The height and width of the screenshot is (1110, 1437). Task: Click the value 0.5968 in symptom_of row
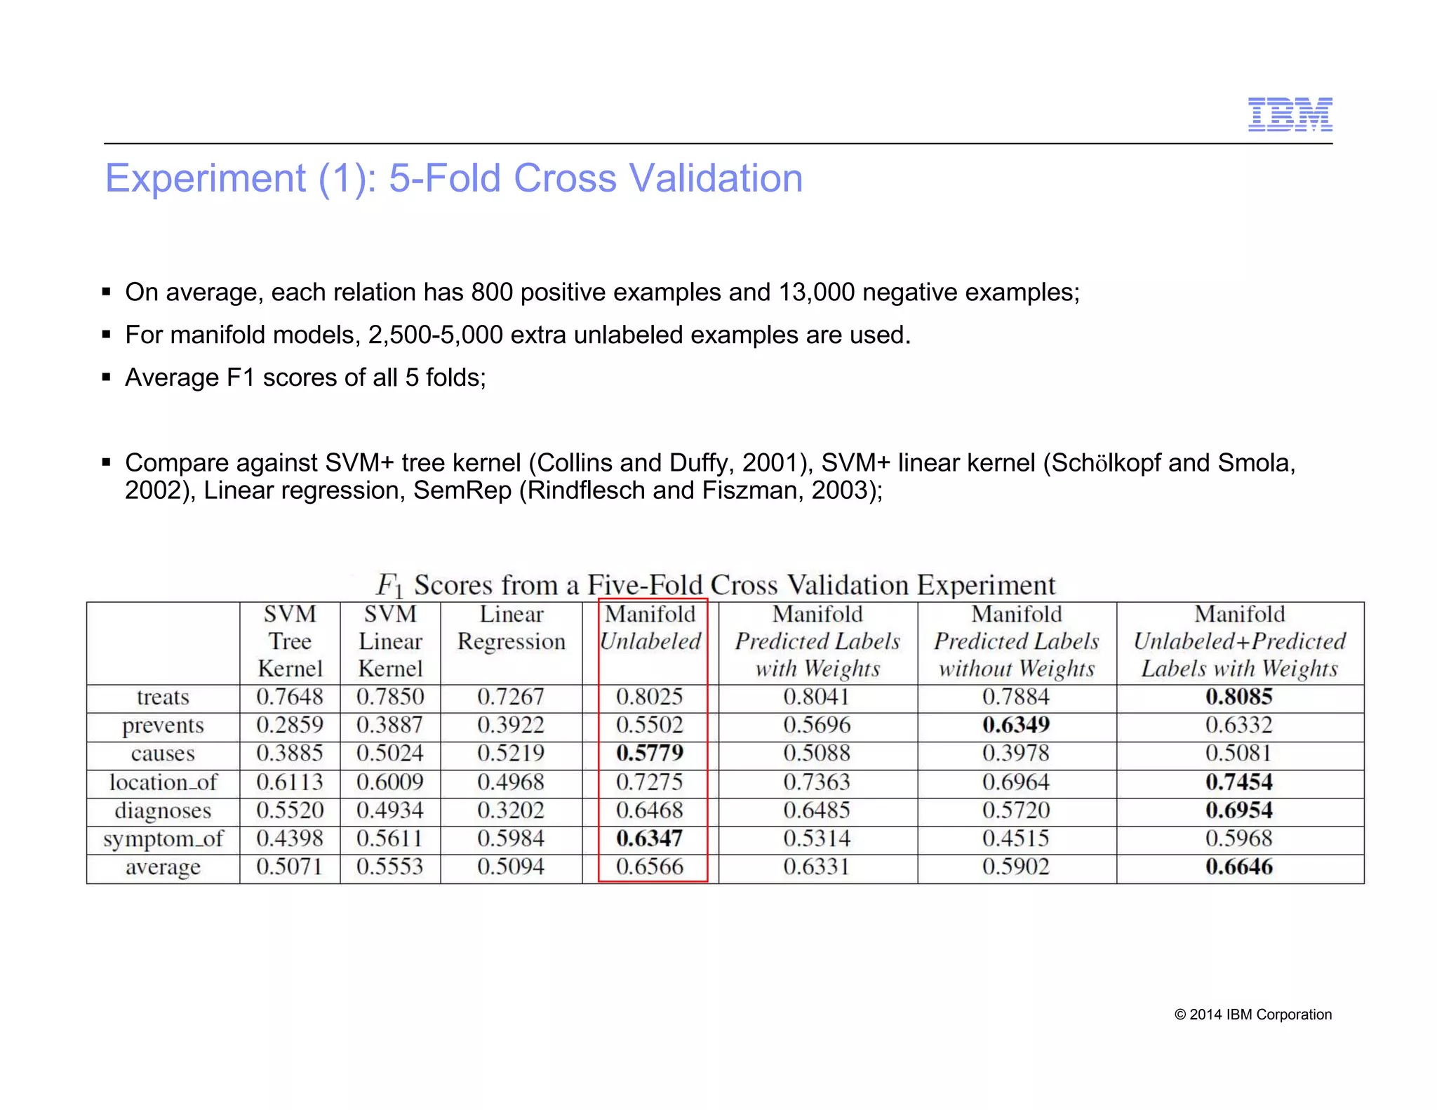point(1239,838)
